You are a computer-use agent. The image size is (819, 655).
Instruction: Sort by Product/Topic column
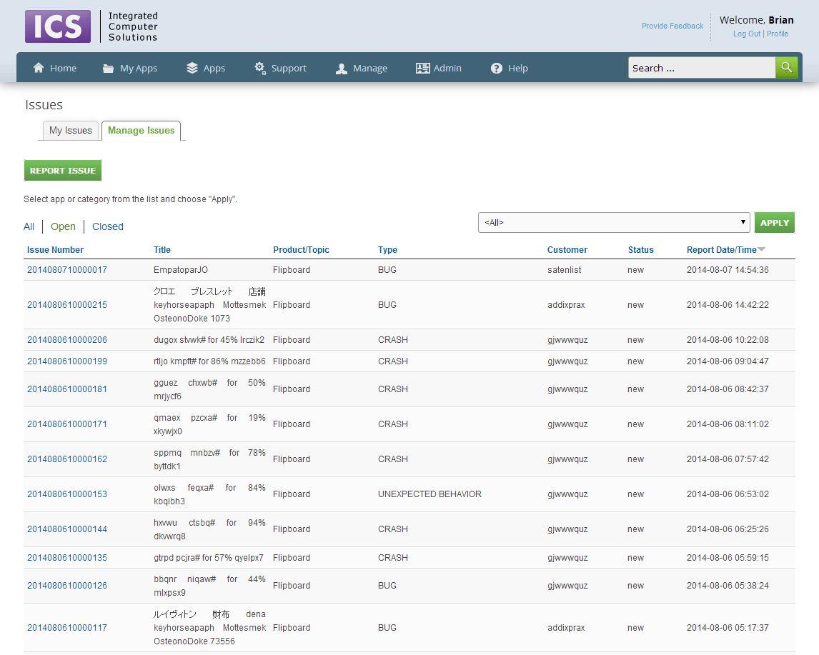click(x=301, y=250)
